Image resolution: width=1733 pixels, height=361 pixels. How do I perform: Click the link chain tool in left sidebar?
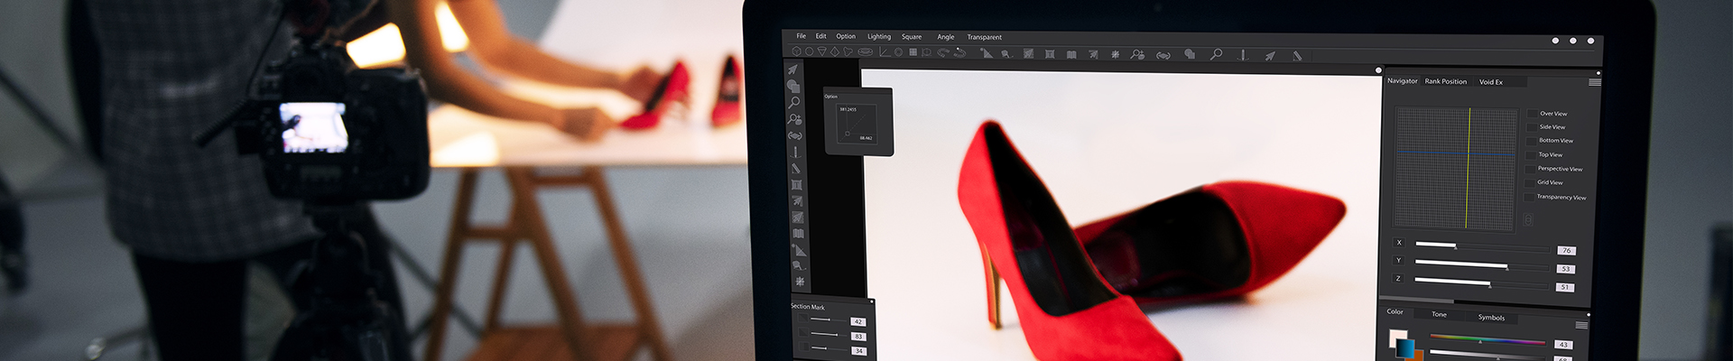tap(794, 135)
